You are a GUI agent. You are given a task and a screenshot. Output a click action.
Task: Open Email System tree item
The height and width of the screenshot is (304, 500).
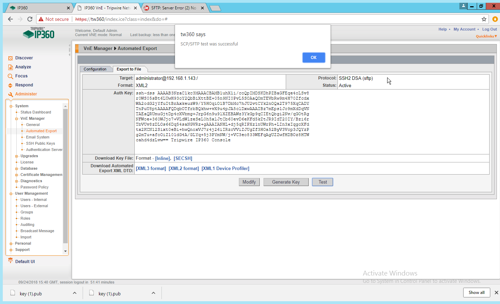(38, 137)
